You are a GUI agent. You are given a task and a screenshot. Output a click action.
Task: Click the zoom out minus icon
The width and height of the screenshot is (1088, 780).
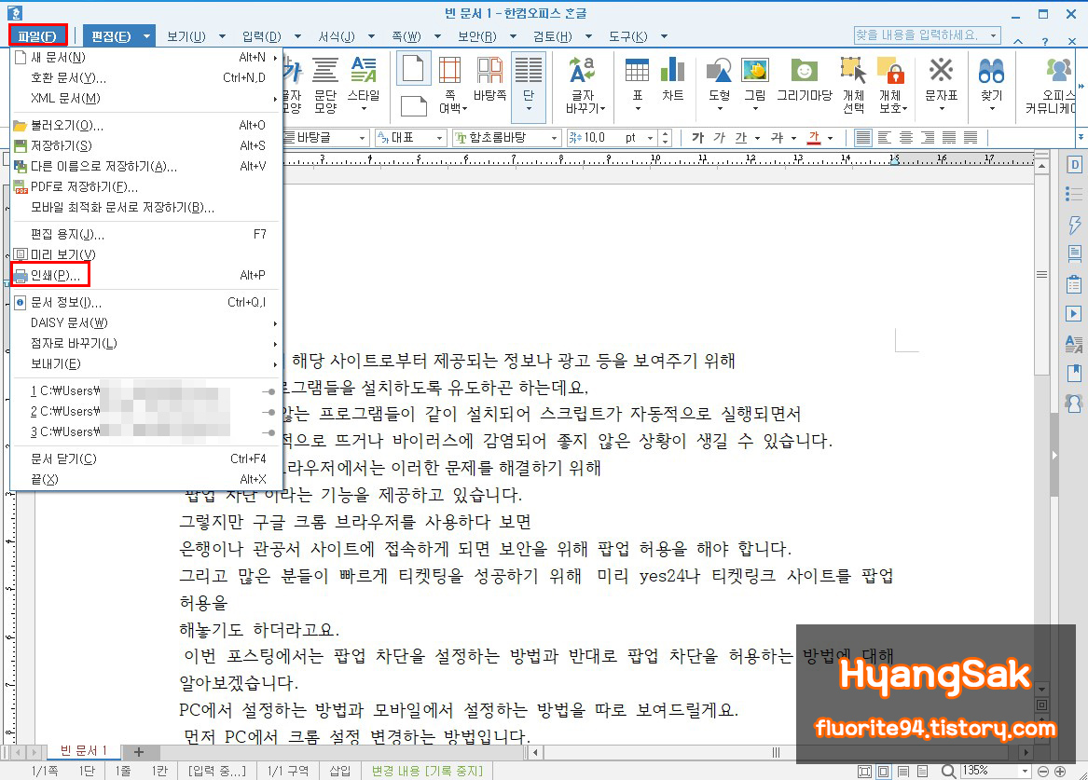click(1043, 771)
